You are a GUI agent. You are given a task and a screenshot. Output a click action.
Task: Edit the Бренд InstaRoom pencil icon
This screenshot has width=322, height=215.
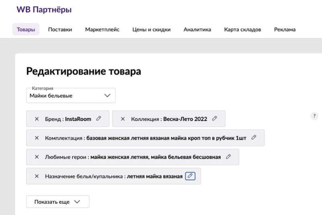point(98,119)
